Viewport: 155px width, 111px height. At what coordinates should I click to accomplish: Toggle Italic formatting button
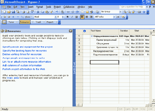(72, 17)
